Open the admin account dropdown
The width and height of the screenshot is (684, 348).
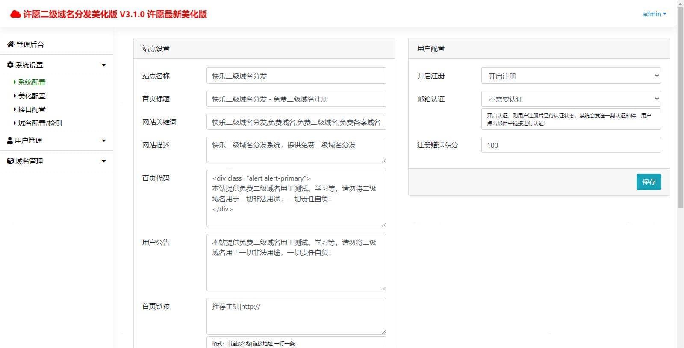654,14
